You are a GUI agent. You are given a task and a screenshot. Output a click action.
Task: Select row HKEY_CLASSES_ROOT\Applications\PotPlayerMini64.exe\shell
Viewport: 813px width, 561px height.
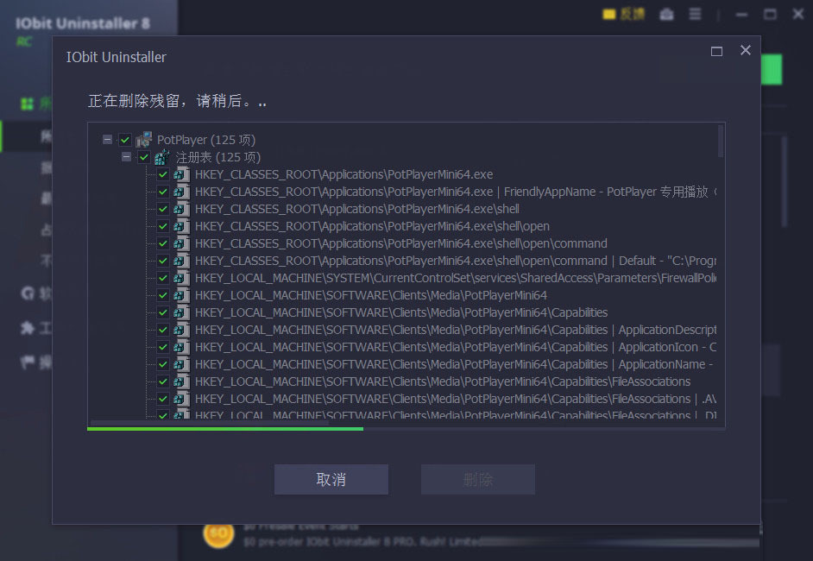point(356,208)
